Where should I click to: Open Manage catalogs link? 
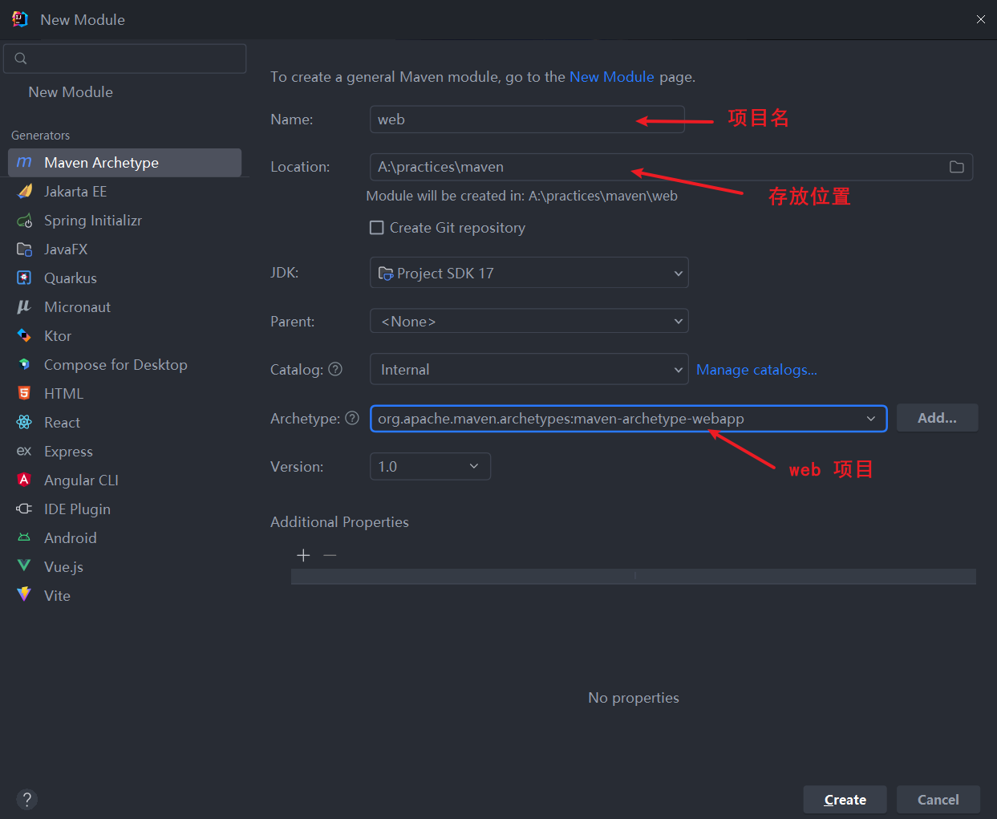pyautogui.click(x=756, y=370)
